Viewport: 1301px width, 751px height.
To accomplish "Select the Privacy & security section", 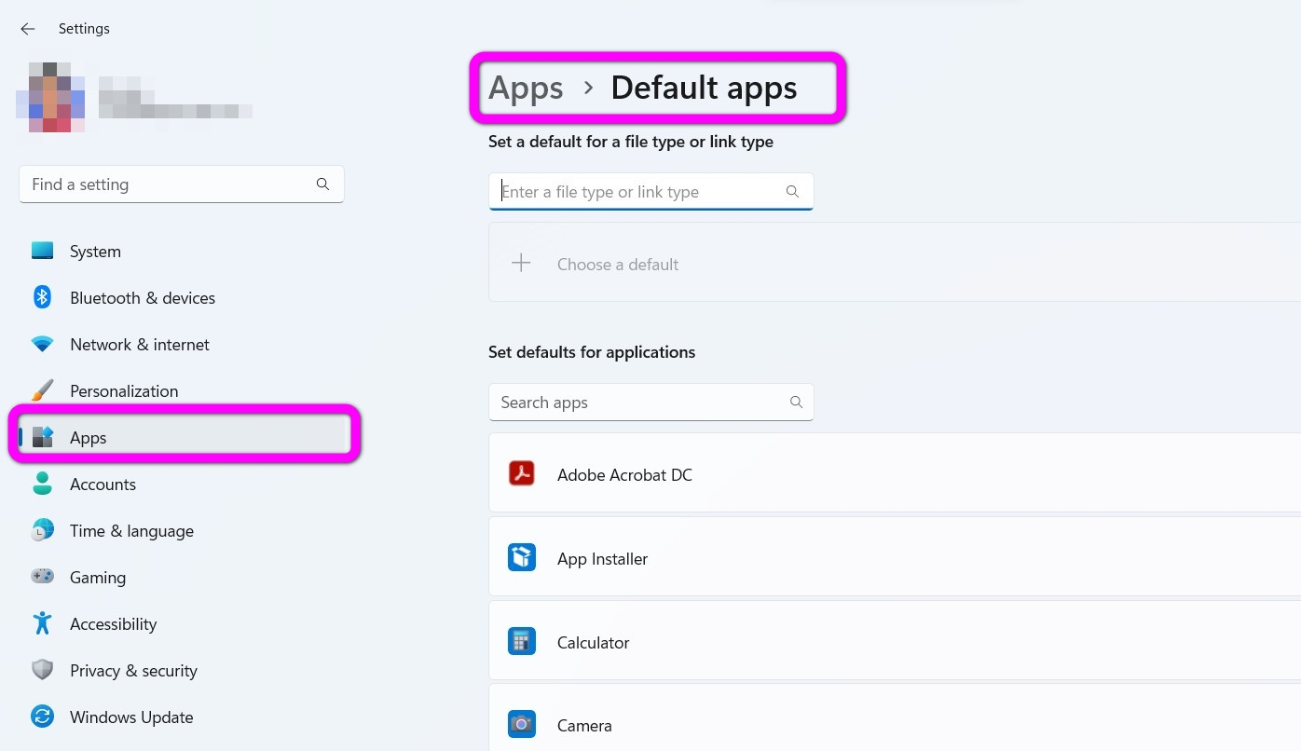I will (133, 670).
